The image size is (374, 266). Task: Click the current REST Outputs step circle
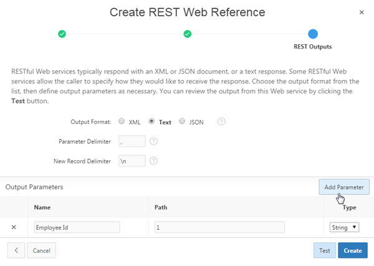pyautogui.click(x=312, y=34)
